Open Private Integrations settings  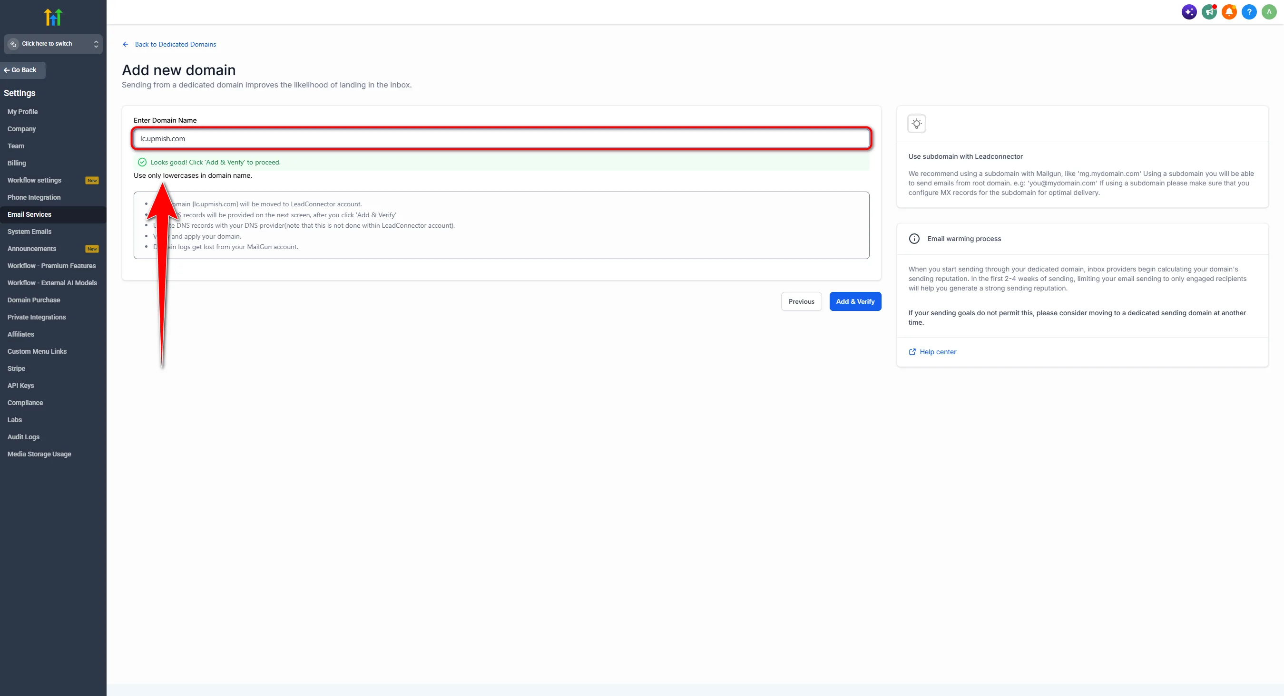37,317
